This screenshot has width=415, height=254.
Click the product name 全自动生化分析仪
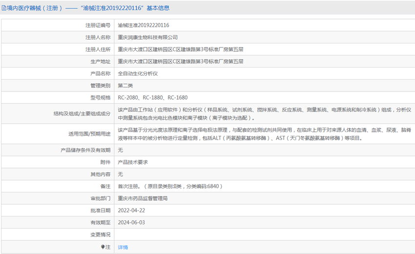tap(138, 74)
